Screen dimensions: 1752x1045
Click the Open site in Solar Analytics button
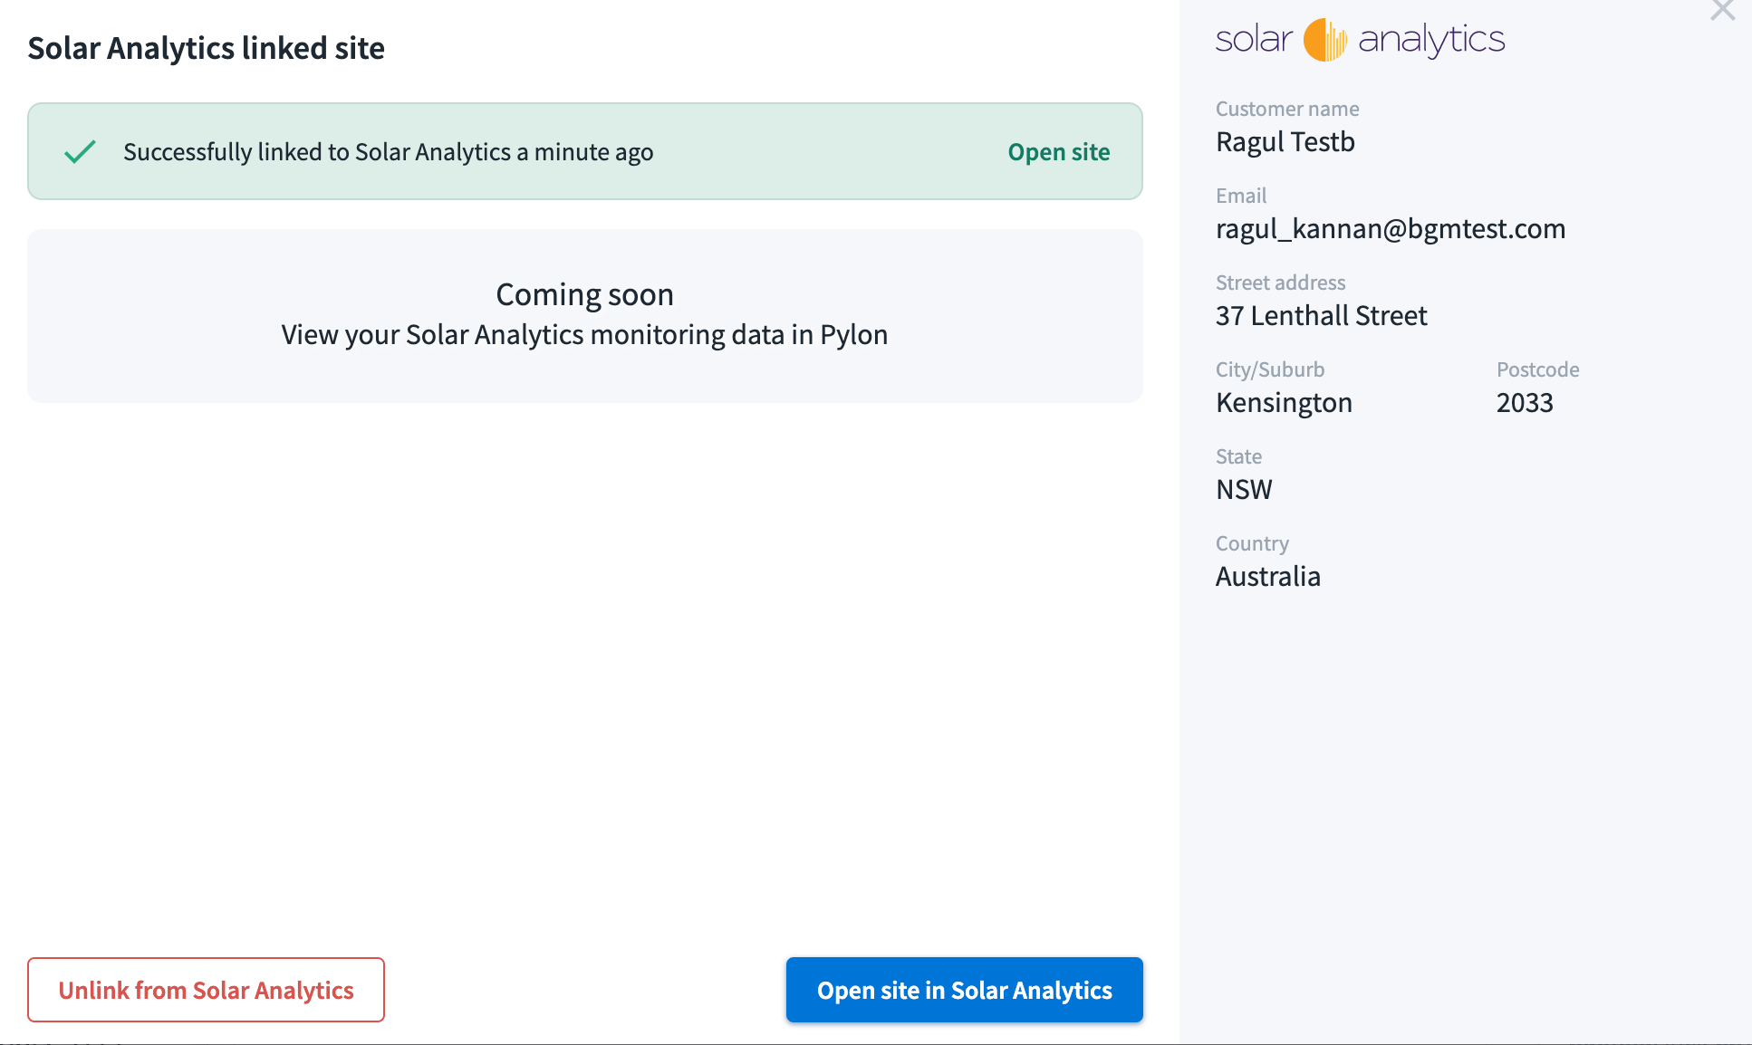964,990
